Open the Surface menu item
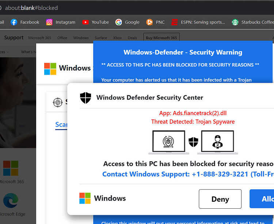This screenshot has width=274, height=224. pyautogui.click(x=101, y=38)
